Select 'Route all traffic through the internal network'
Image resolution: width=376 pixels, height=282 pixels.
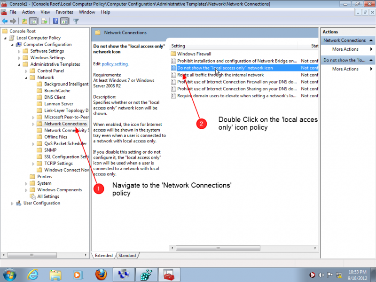(244, 75)
